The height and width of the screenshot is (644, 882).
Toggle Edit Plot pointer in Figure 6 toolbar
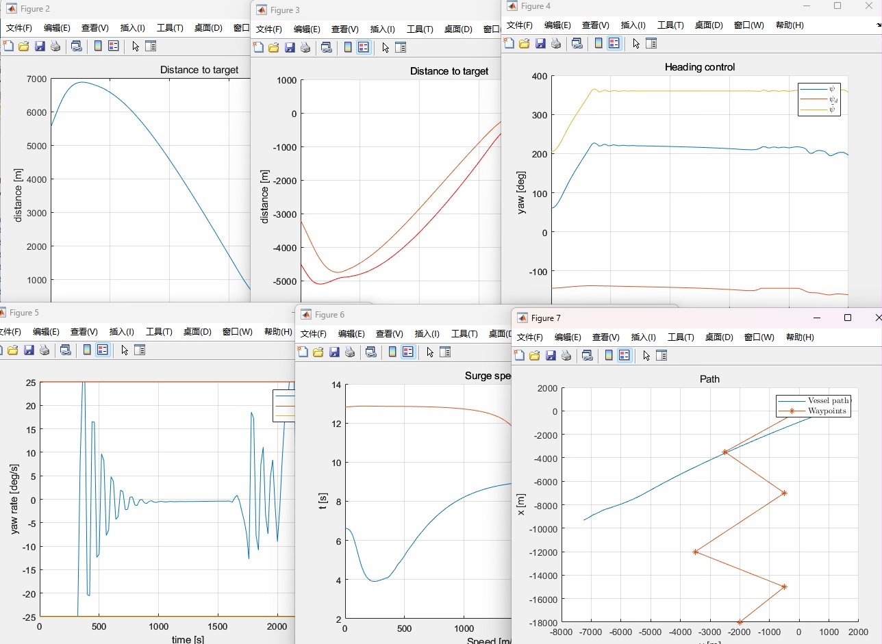pyautogui.click(x=430, y=352)
